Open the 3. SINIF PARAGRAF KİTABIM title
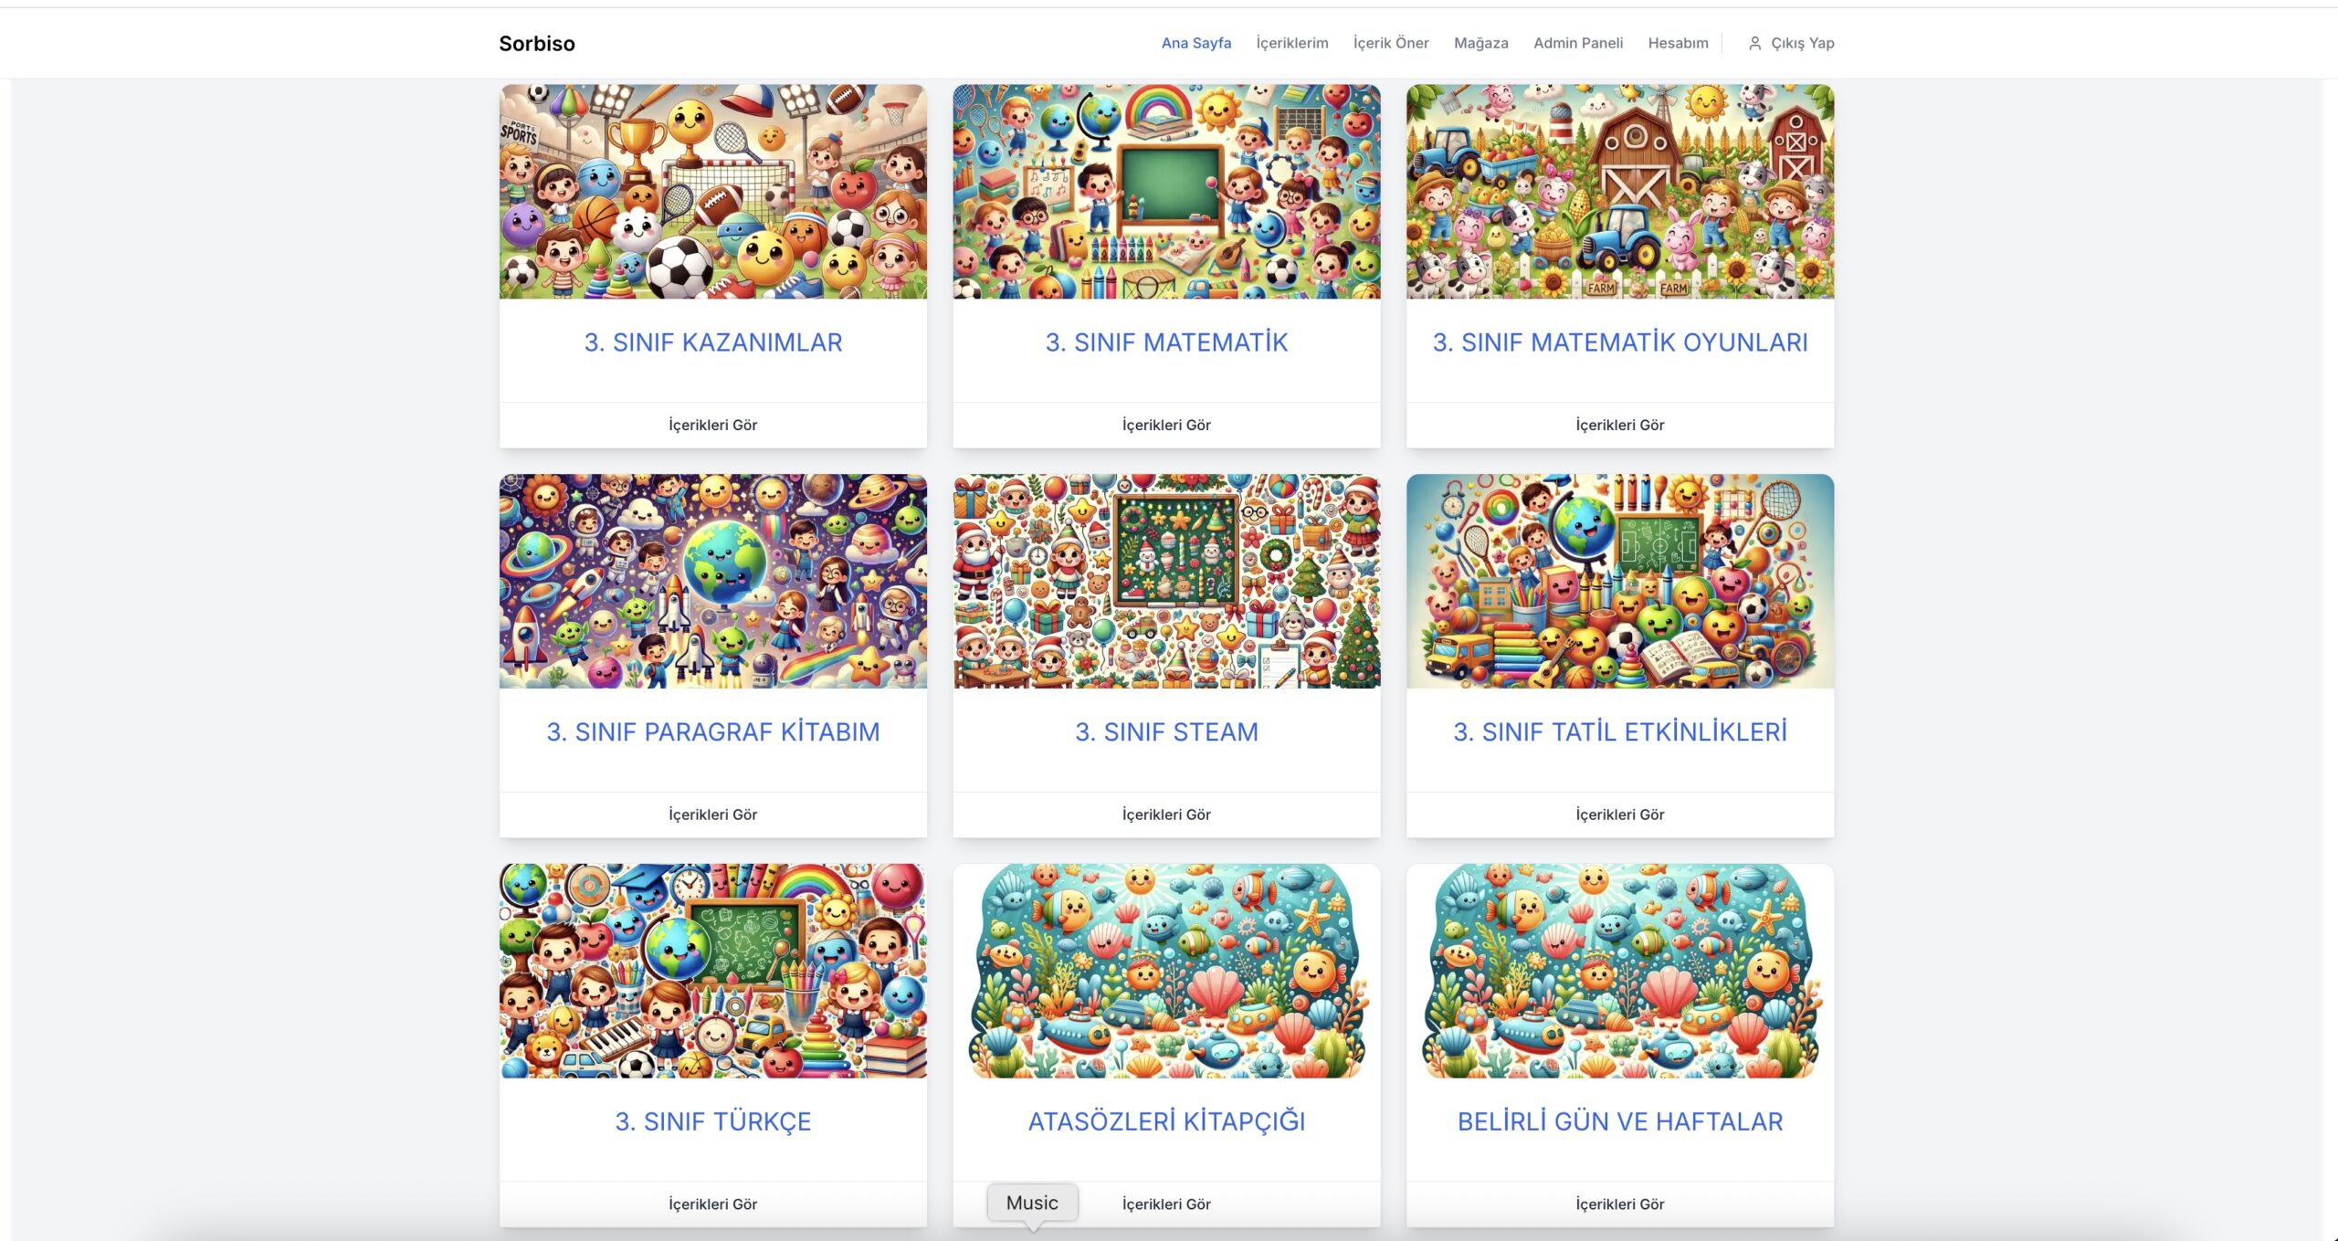 [712, 731]
